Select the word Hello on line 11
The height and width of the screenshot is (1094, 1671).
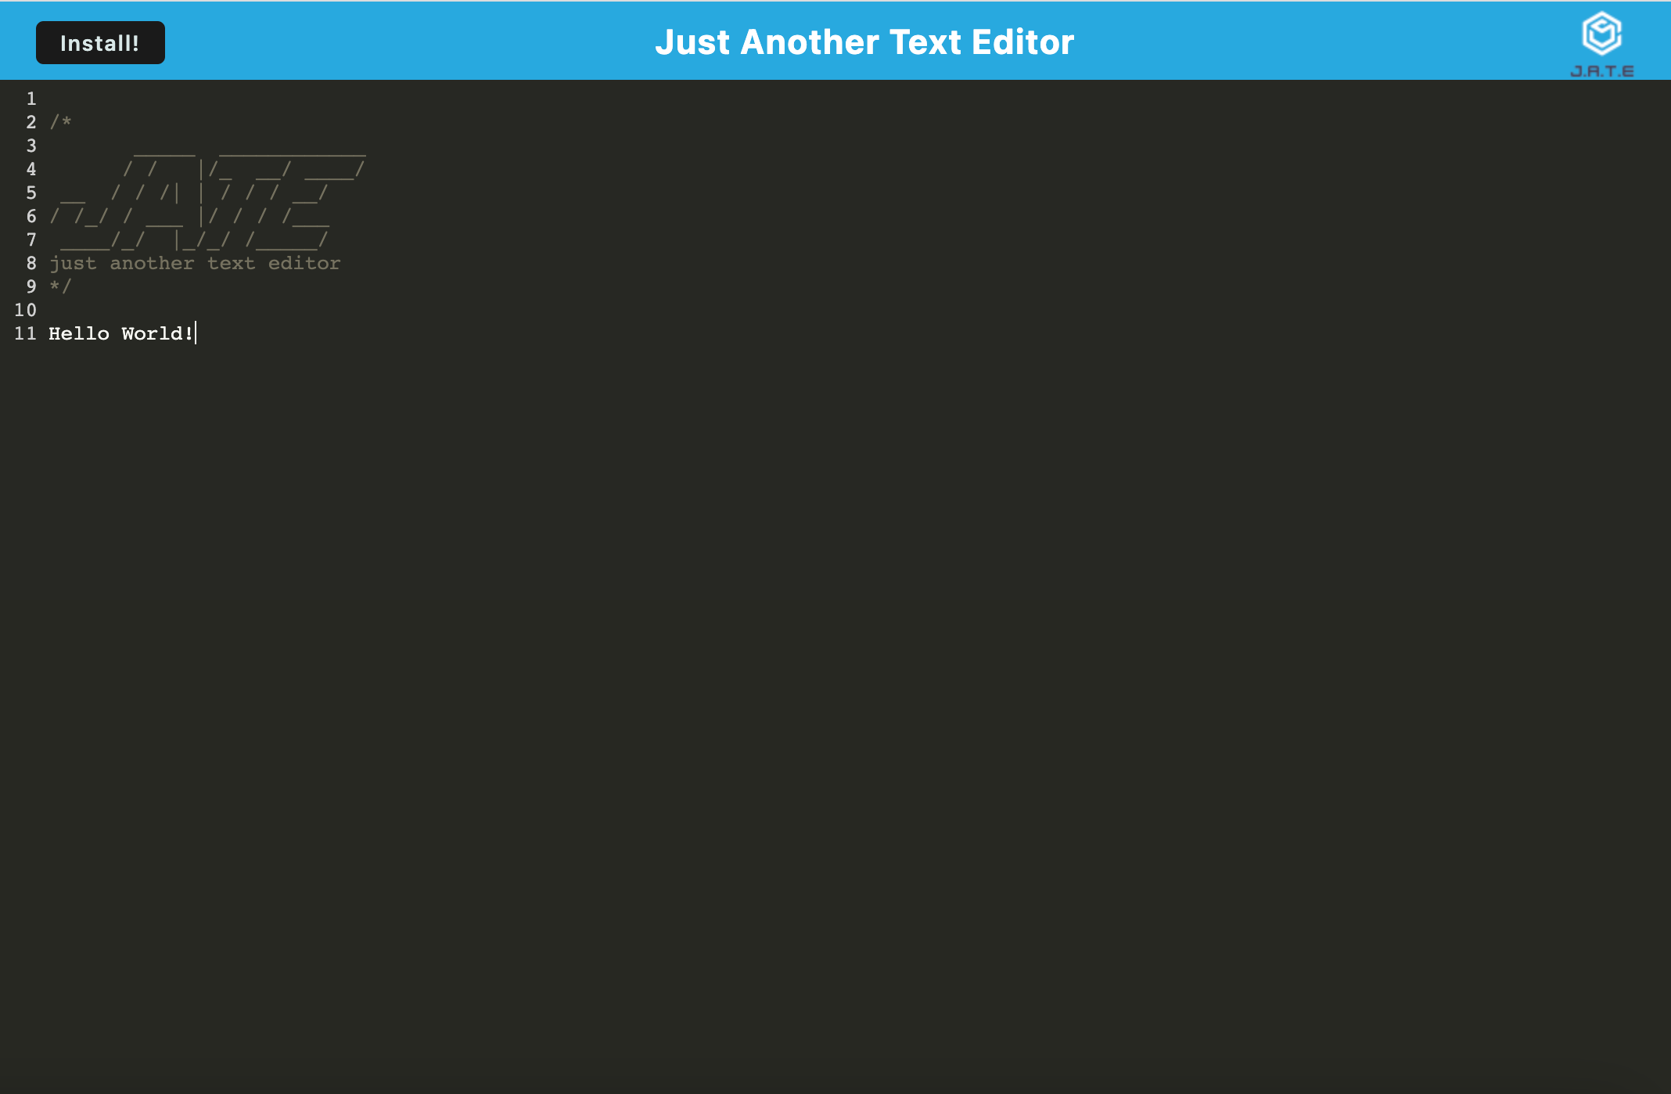pos(80,333)
